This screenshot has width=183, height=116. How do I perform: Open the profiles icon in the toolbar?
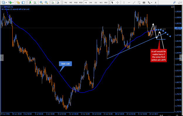(x=4, y=2)
